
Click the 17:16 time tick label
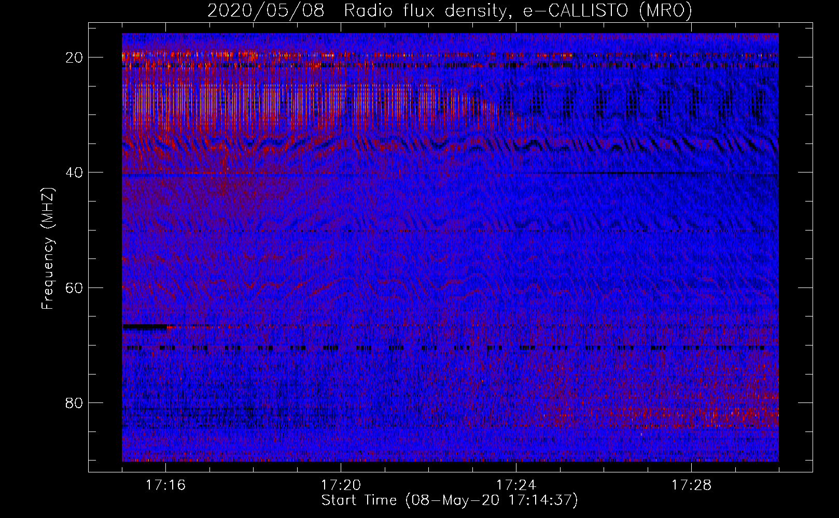point(165,485)
